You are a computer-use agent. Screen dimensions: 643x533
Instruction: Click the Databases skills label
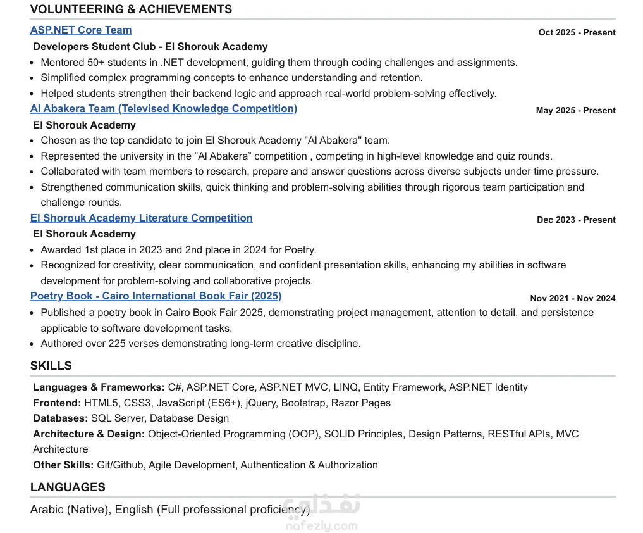[60, 418]
